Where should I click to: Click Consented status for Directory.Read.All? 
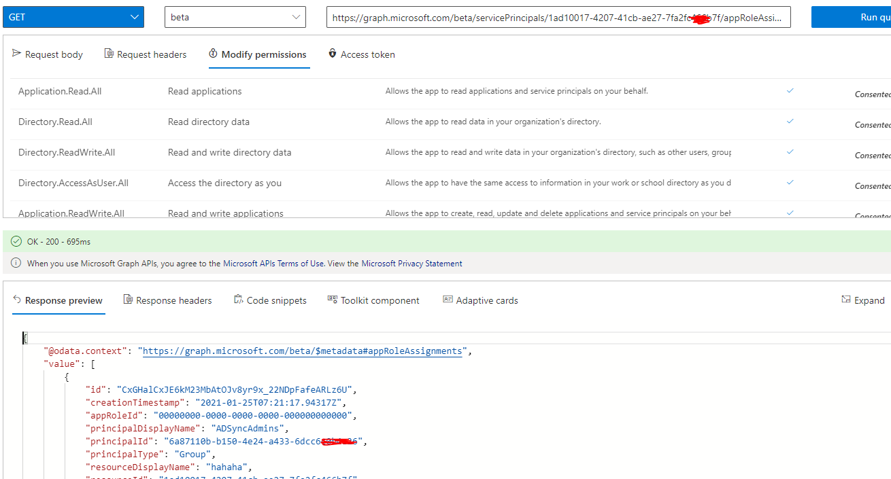873,125
